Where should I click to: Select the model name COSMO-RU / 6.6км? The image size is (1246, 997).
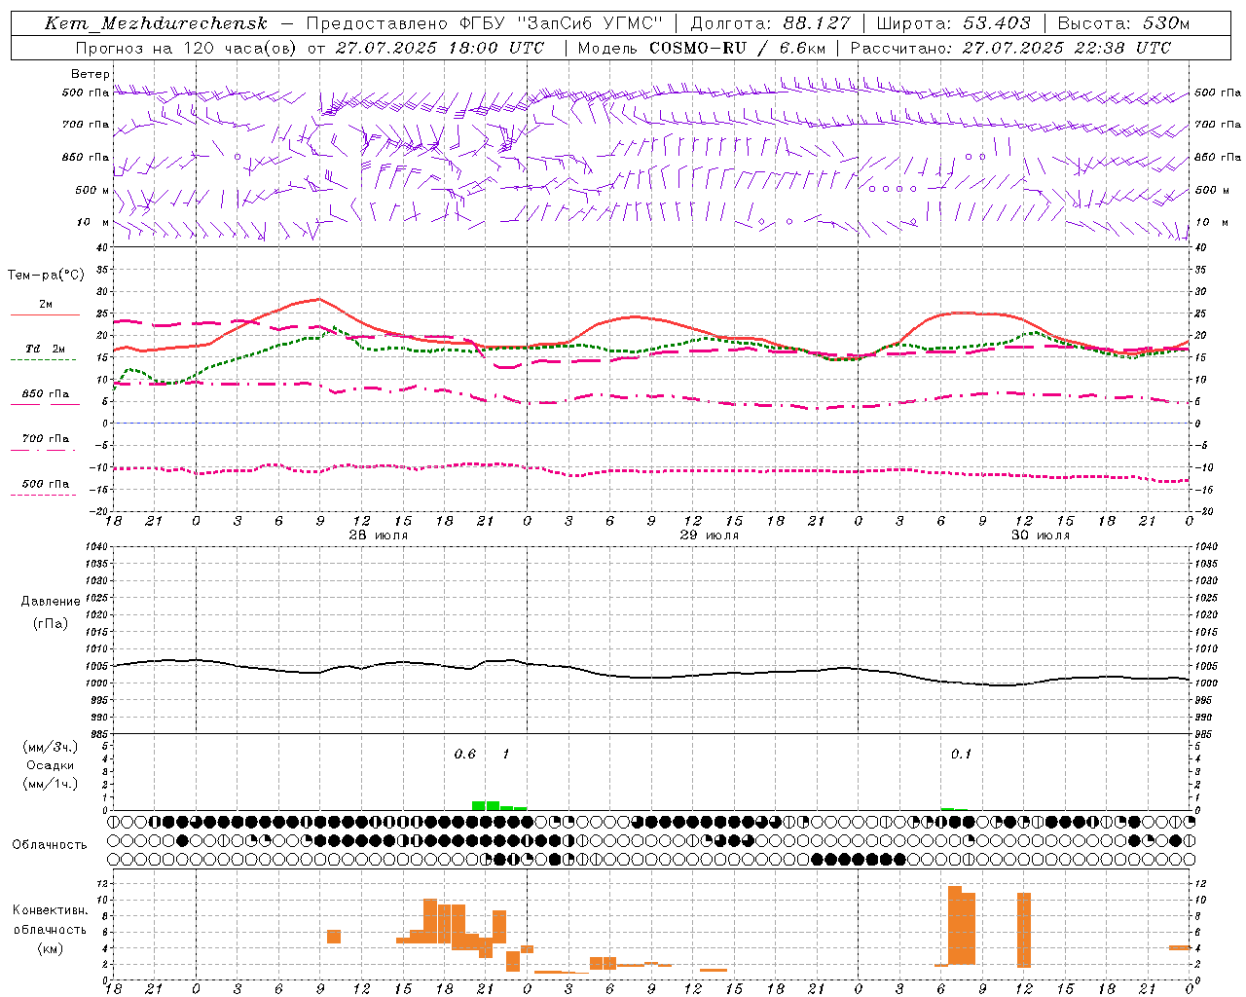click(737, 48)
